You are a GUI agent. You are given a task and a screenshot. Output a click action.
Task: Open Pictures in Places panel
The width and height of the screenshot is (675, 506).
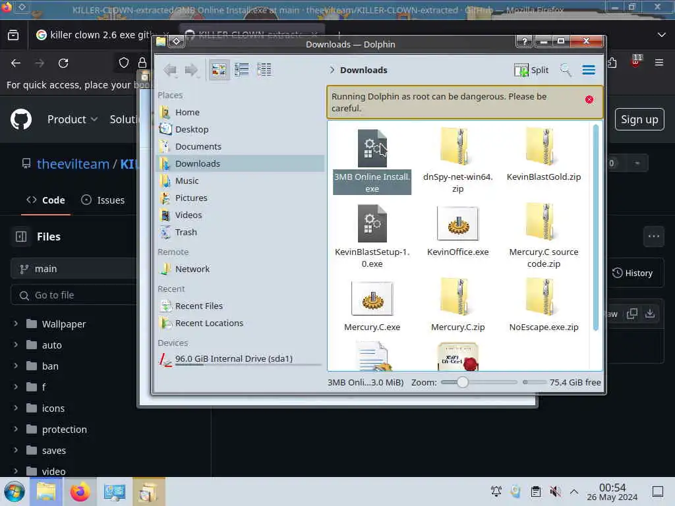(x=240, y=198)
